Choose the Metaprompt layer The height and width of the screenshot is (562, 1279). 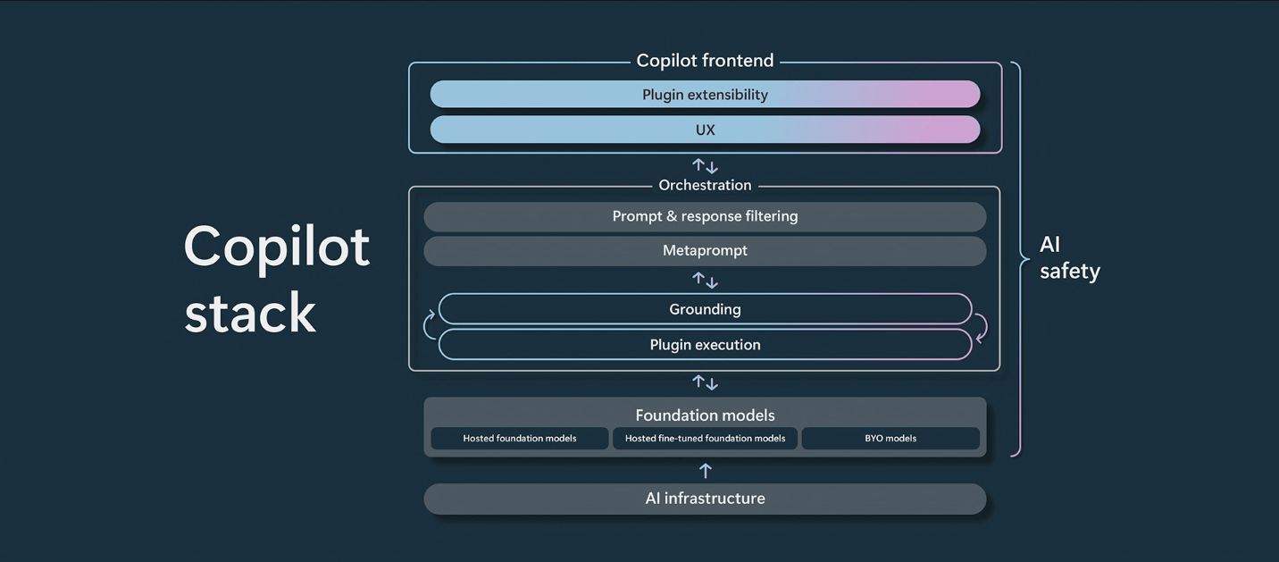[x=705, y=251]
